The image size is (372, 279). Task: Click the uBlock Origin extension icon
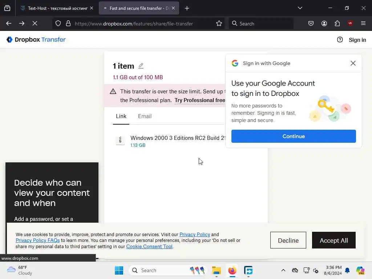click(x=350, y=23)
